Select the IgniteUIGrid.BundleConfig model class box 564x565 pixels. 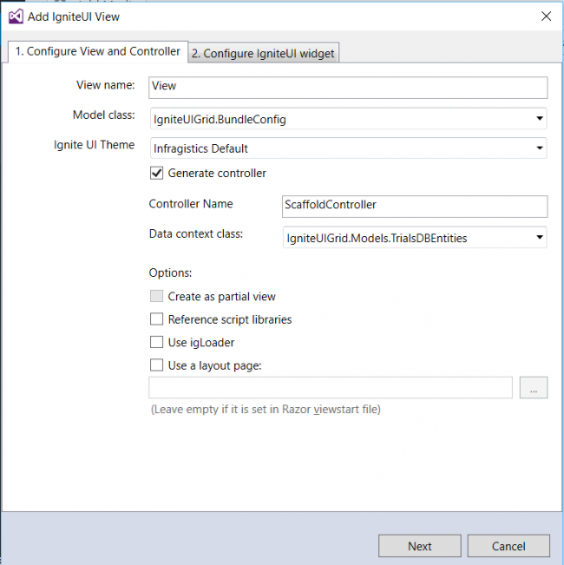[x=348, y=119]
